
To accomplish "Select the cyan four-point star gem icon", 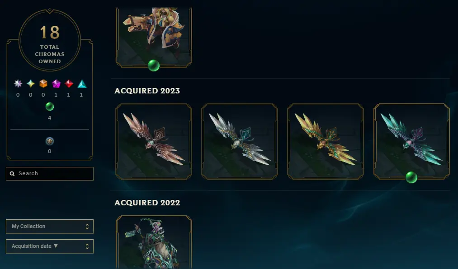I will click(x=31, y=83).
